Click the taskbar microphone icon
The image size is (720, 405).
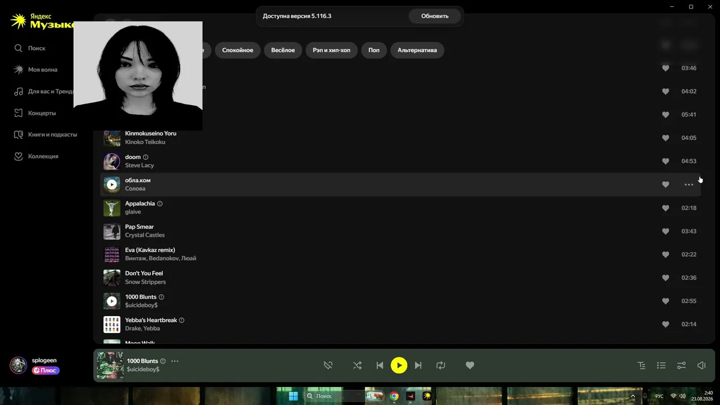[645, 396]
